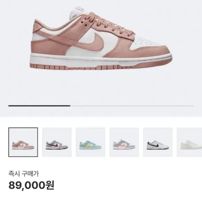
Task: Choose the all-white sneaker thumbnail
Action: 190,142
